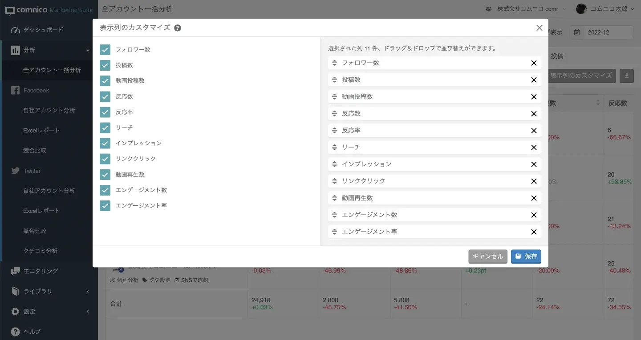This screenshot has width=641, height=340.
Task: Open the 株式会社コムニコ account dropdown
Action: click(x=526, y=9)
